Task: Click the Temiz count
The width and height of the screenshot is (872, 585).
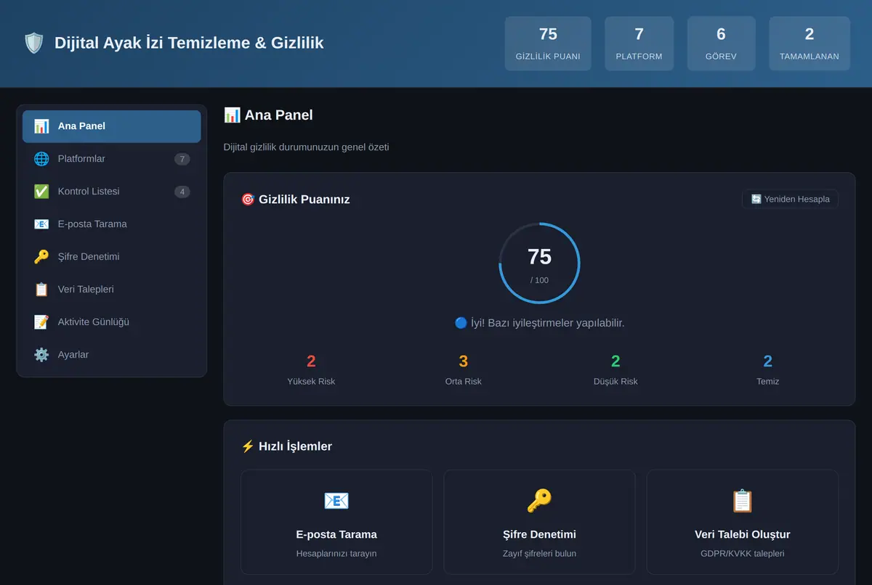Action: 768,361
